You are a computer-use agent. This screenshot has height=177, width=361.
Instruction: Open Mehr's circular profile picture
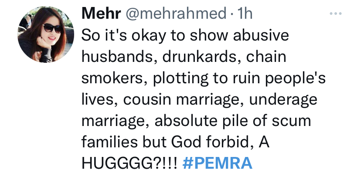(x=46, y=34)
